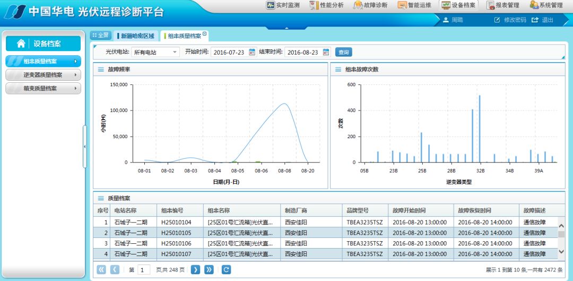Click the 全屏 fullscreen button
Viewport: 573px width, 281px height.
click(100, 36)
